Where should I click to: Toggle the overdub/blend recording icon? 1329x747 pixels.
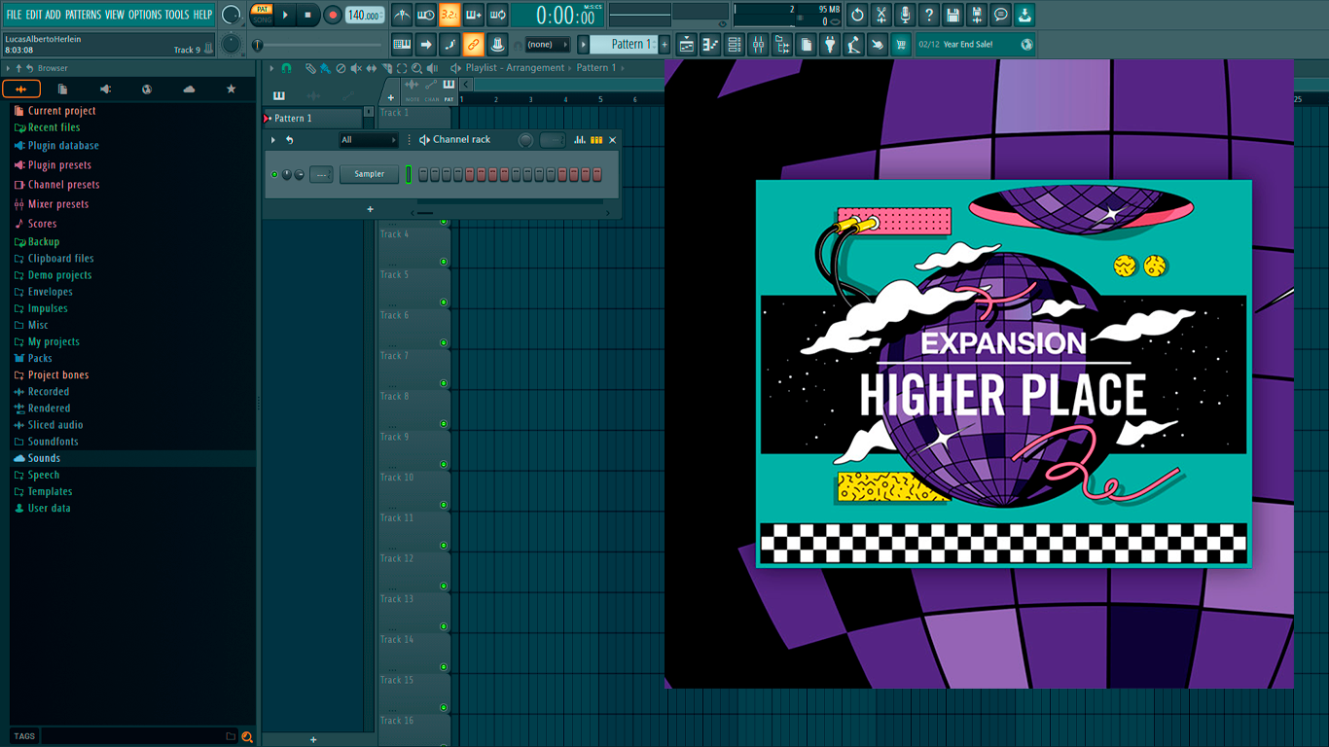[x=474, y=15]
